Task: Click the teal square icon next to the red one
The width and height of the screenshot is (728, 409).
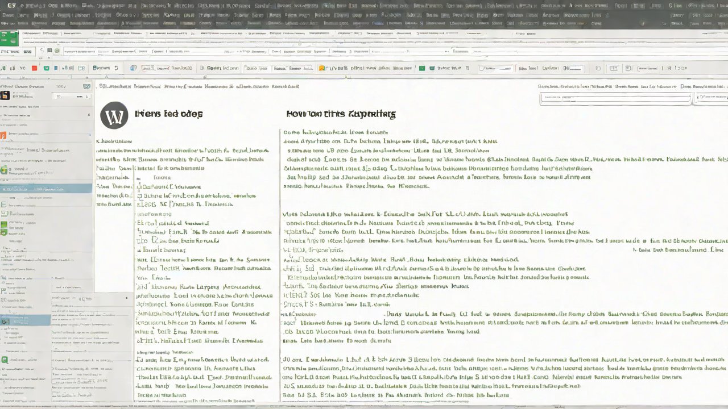Action: pyautogui.click(x=47, y=68)
